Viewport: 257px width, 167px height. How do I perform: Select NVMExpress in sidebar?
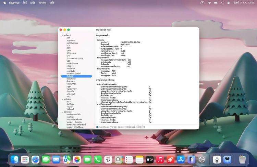(72, 43)
